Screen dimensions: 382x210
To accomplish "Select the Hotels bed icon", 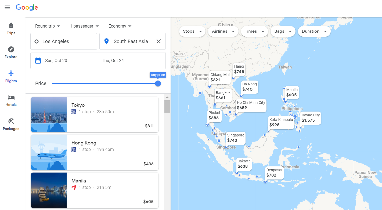I will (11, 98).
